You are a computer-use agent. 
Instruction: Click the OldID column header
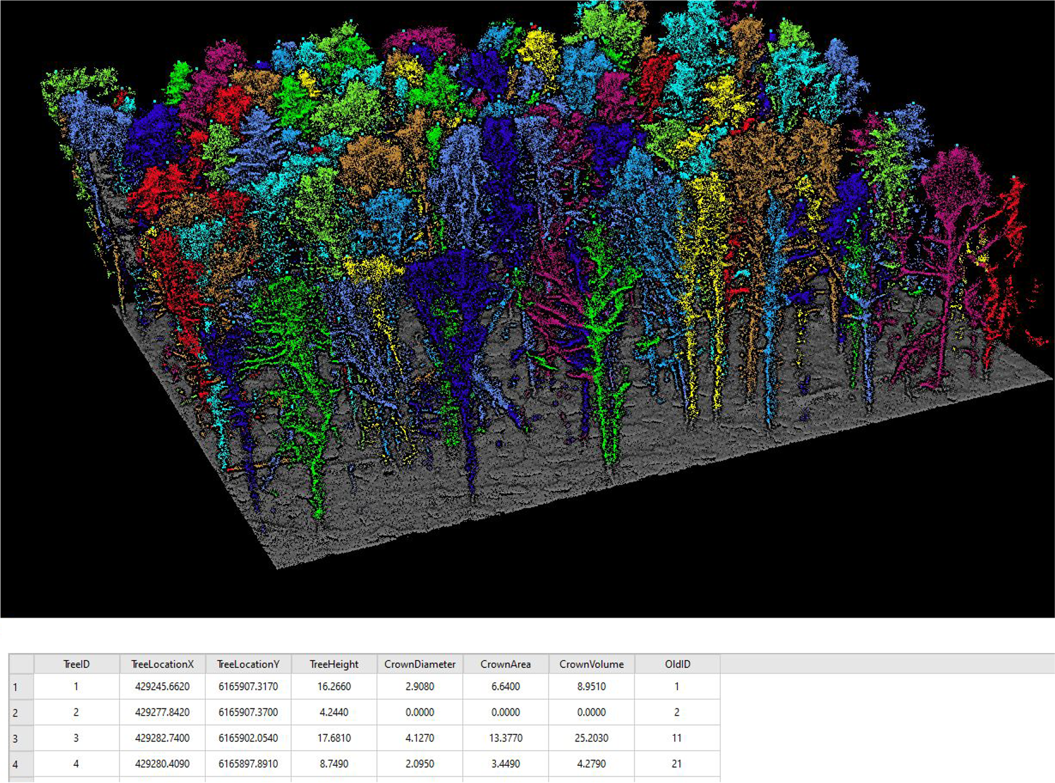coord(677,664)
